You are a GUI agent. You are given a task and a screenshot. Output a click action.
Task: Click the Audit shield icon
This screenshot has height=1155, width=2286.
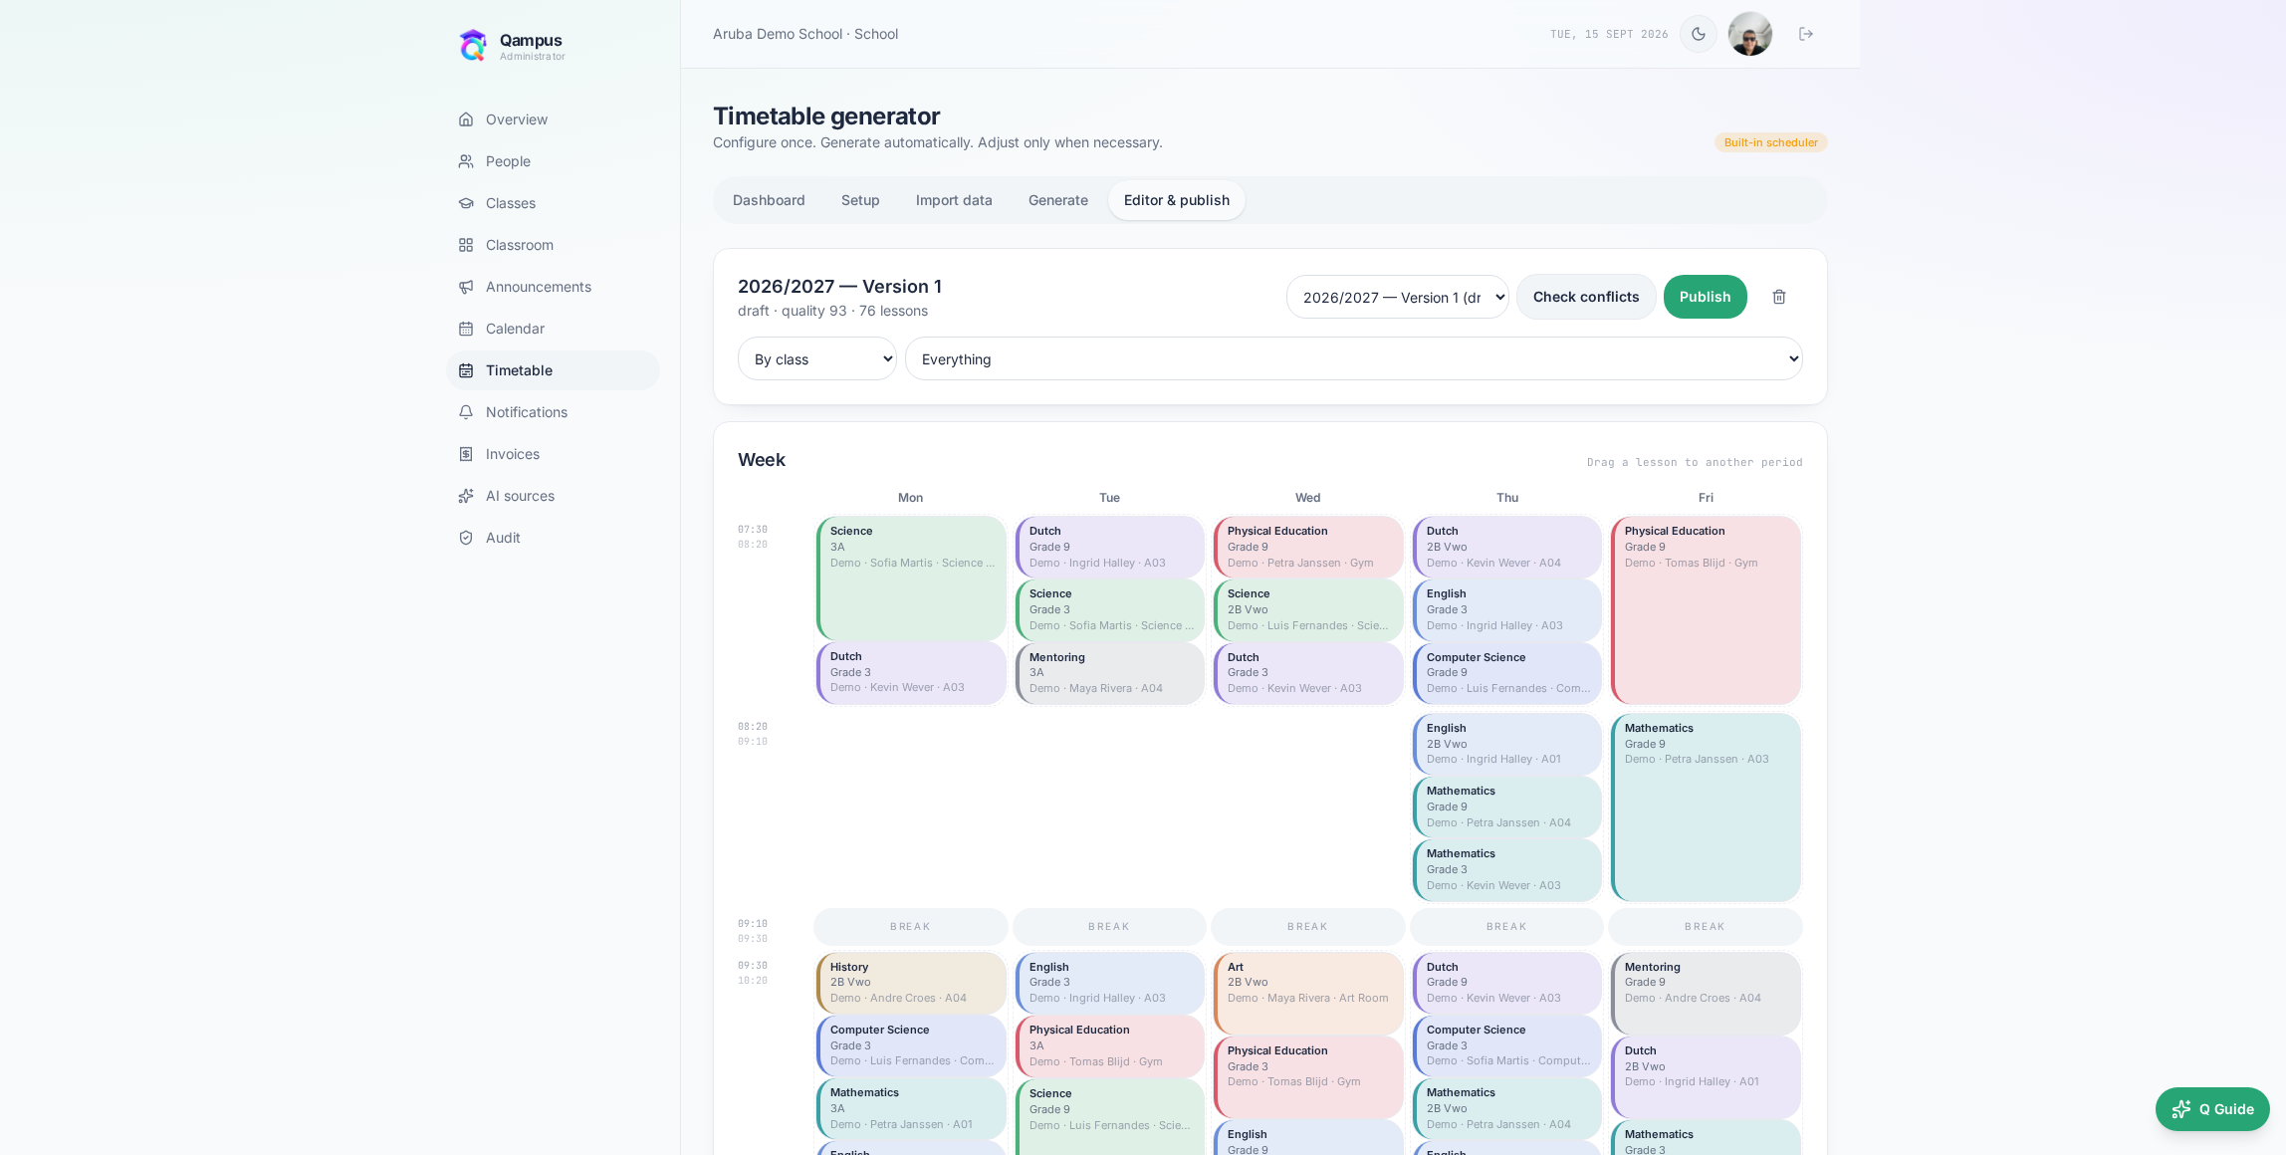pyautogui.click(x=466, y=538)
